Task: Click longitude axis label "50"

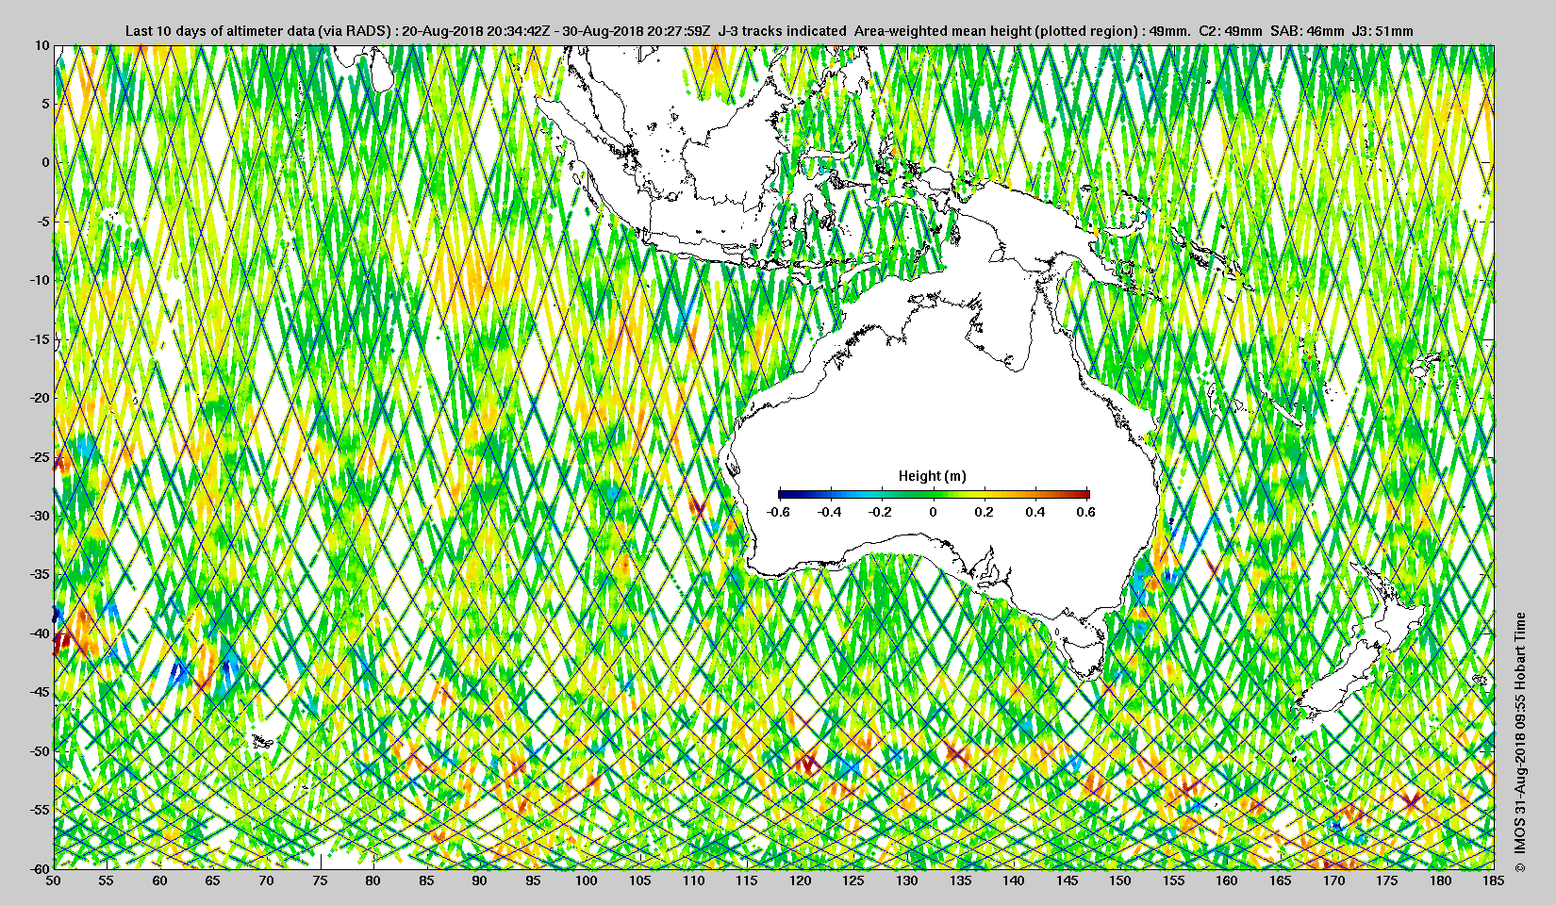Action: (x=54, y=880)
